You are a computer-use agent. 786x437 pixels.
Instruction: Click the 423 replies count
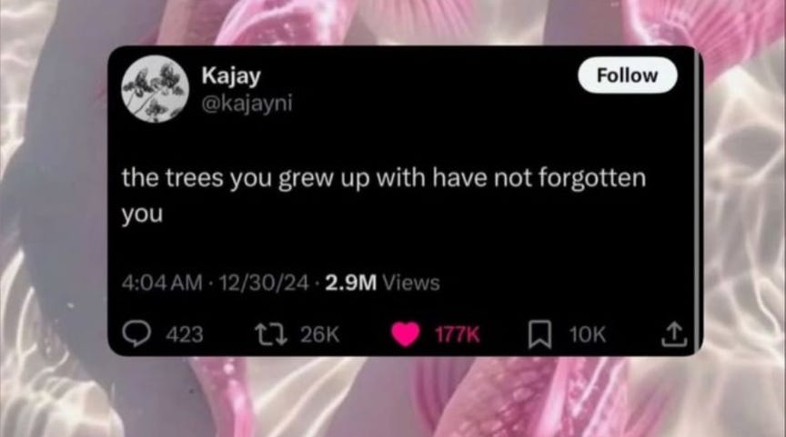[x=185, y=334]
